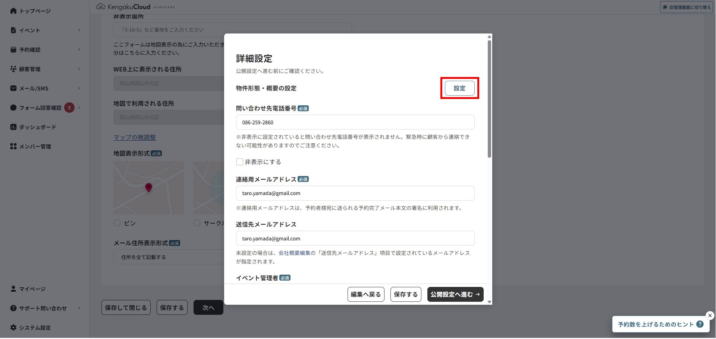Open メール/SMS envelope icon

coord(13,88)
